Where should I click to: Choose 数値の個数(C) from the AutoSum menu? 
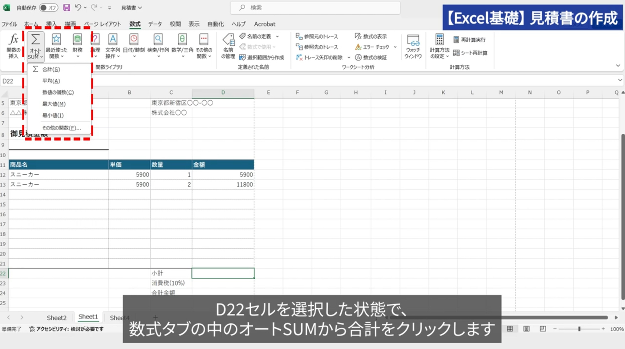(x=59, y=92)
